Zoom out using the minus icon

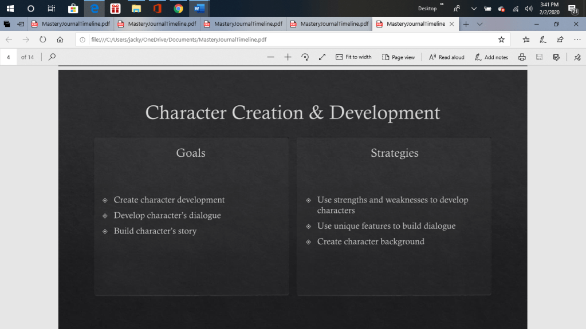[x=271, y=57]
